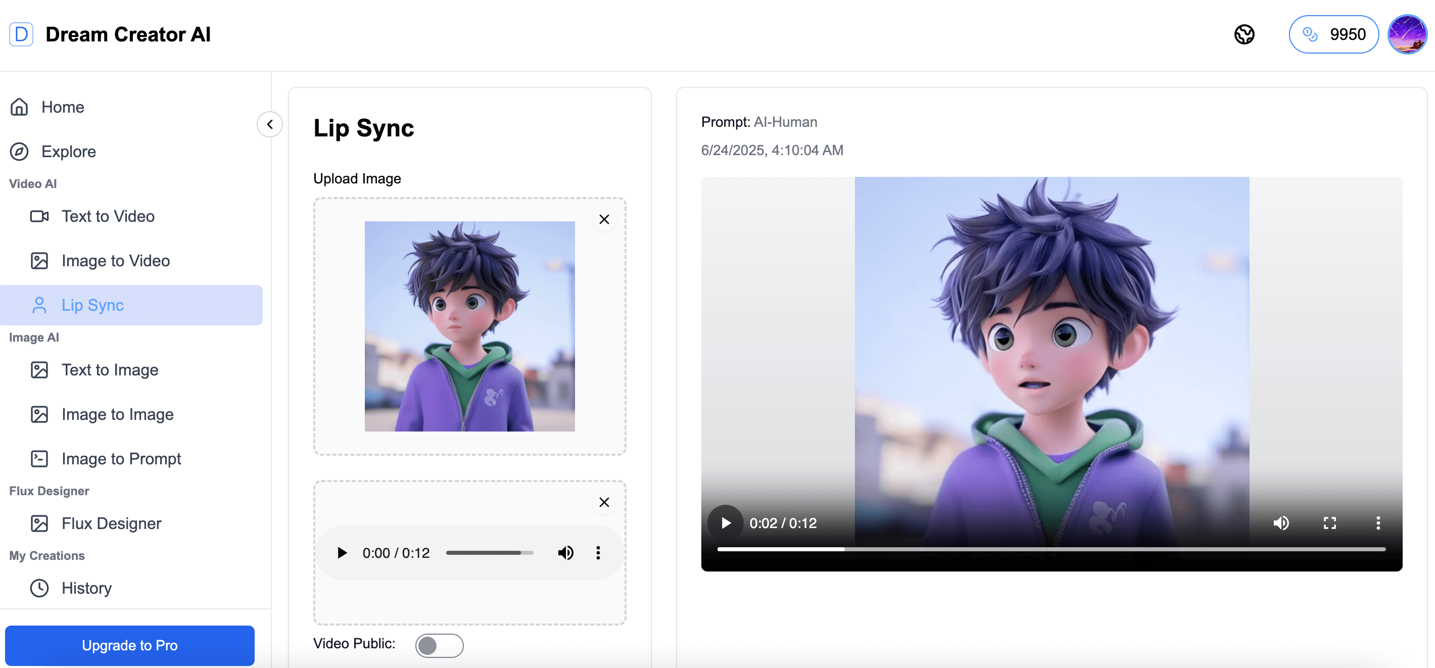The height and width of the screenshot is (668, 1435).
Task: Play the generated lip sync video
Action: (x=725, y=522)
